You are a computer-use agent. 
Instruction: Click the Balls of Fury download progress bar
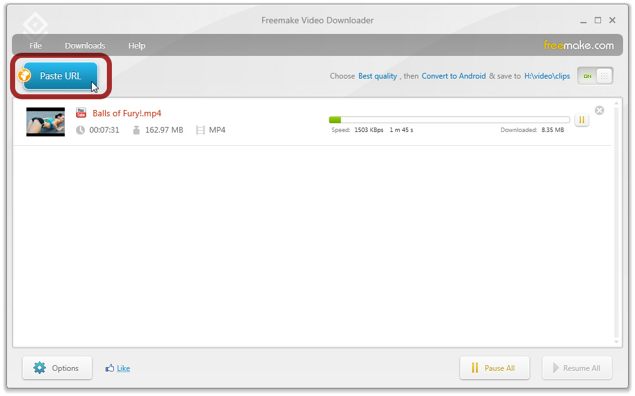click(449, 120)
